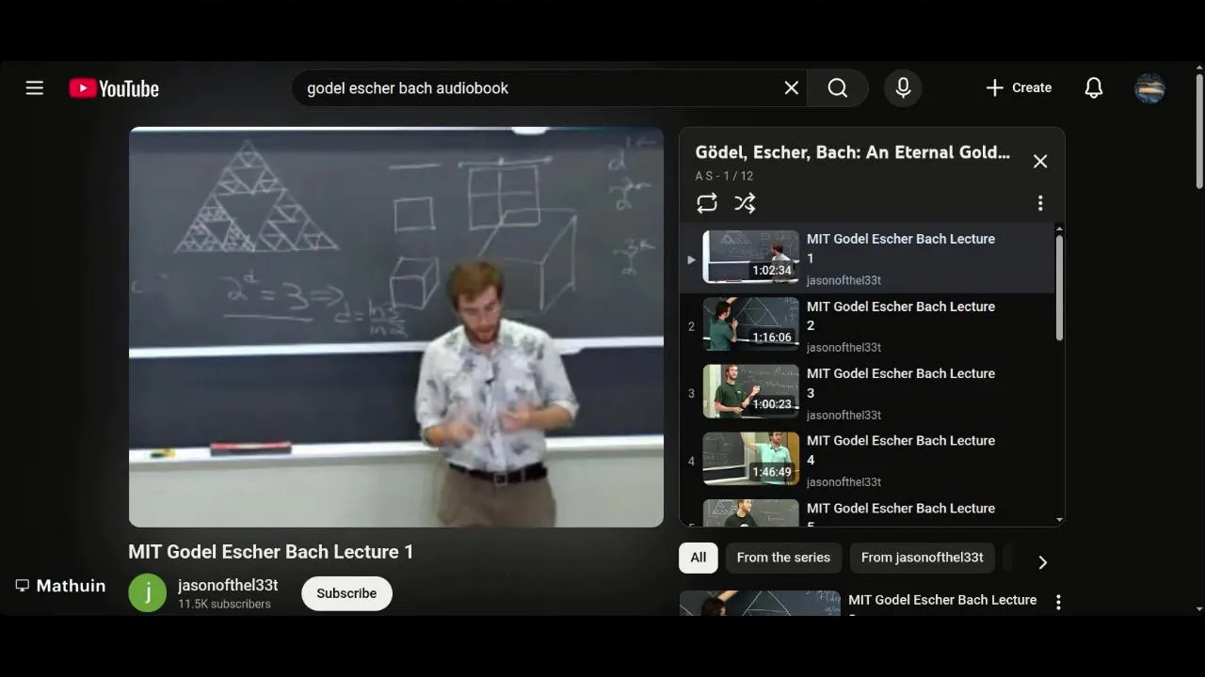Open jasonofthel33t channel name link
Viewport: 1205px width, 677px height.
pos(228,585)
